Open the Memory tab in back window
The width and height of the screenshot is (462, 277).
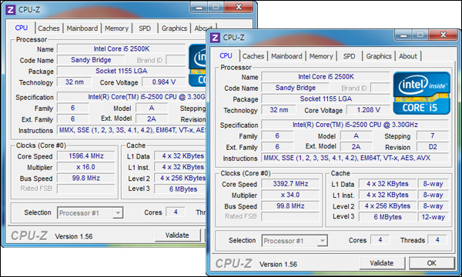(117, 28)
